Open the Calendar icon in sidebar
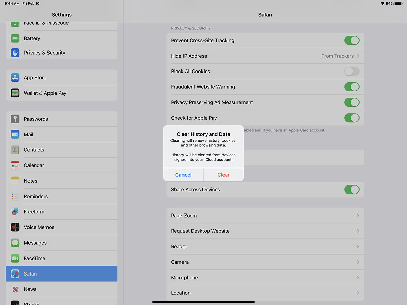Screen dimensions: 407x305 [x=15, y=165]
